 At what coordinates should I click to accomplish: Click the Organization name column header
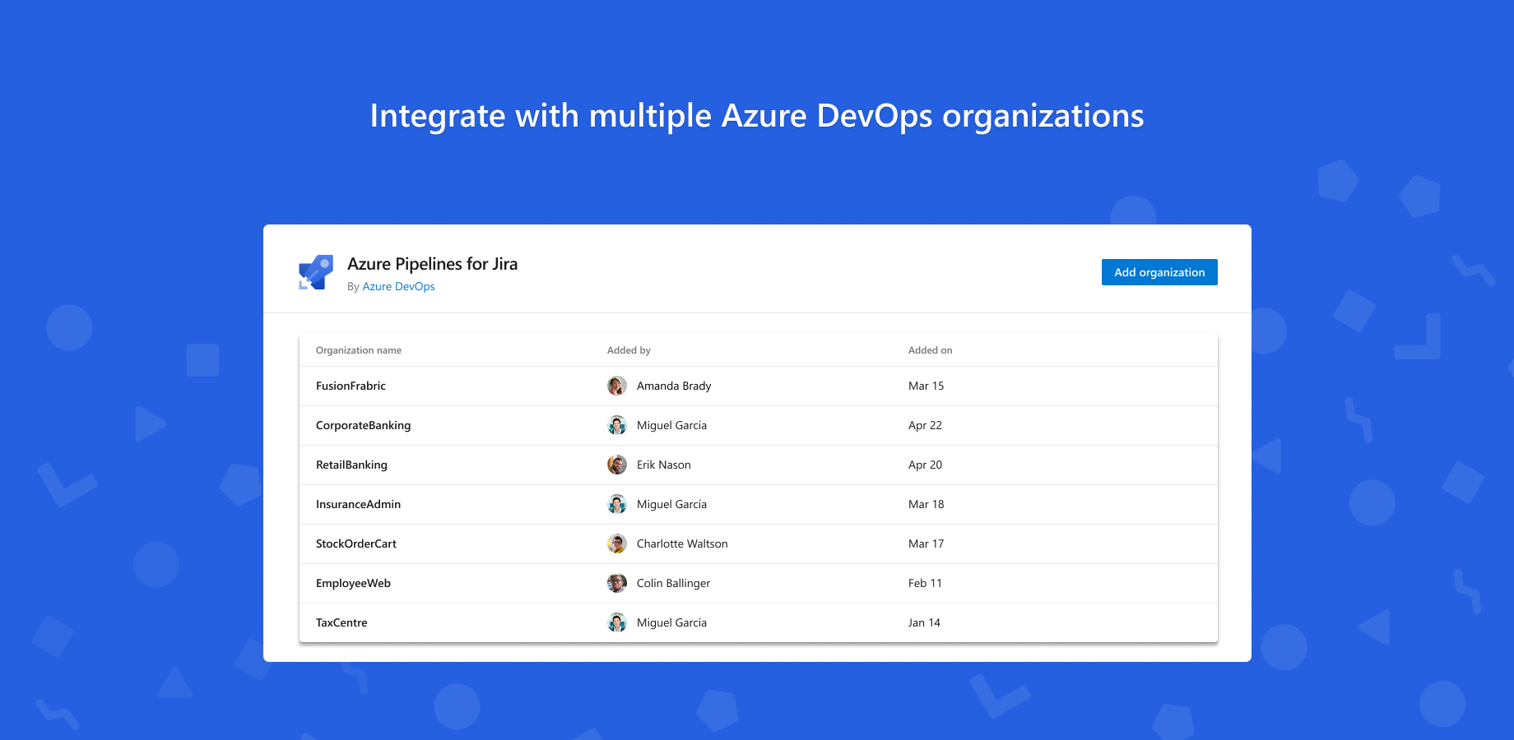(359, 350)
